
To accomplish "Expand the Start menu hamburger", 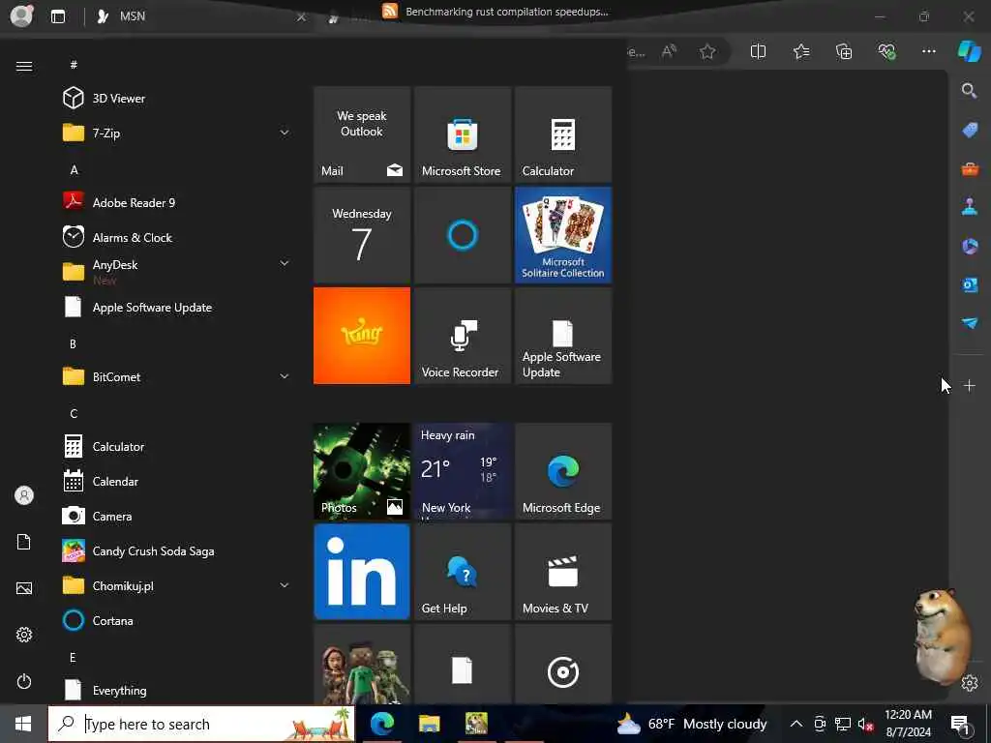I will 24,66.
